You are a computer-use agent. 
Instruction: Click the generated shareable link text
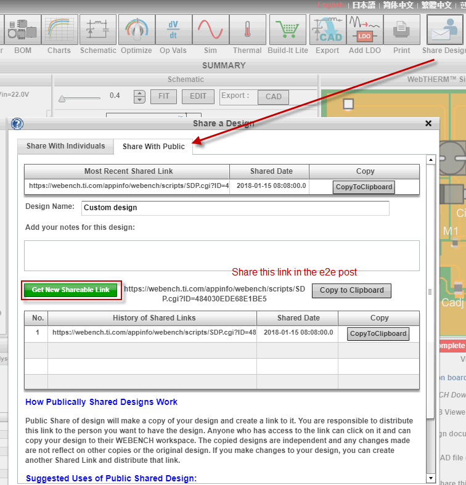215,294
